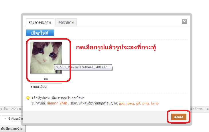Click the บันทึกแบบร่าง draft button
This screenshot has width=209, height=132.
12,129
